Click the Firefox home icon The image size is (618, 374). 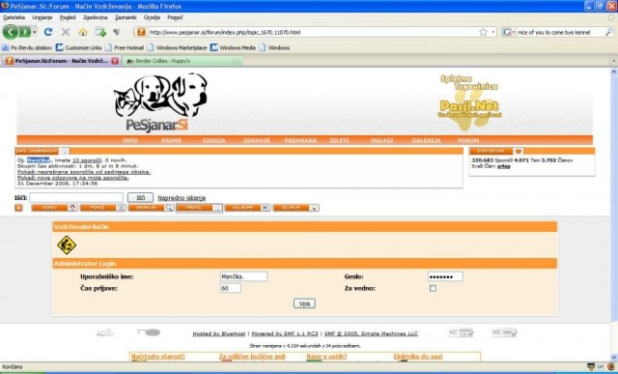83,32
